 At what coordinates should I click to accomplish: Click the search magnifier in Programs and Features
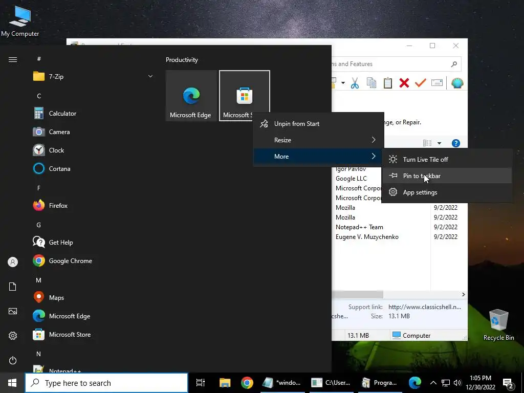pyautogui.click(x=454, y=64)
